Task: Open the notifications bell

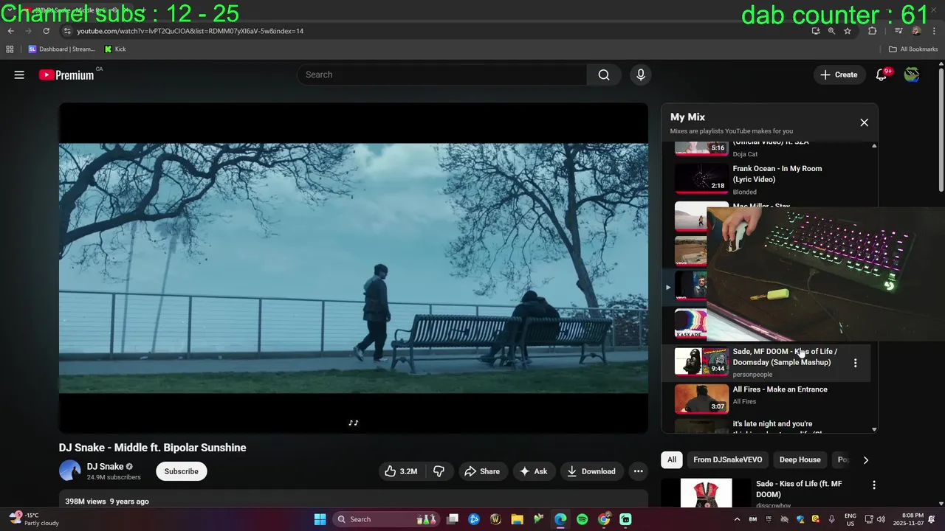Action: click(881, 74)
